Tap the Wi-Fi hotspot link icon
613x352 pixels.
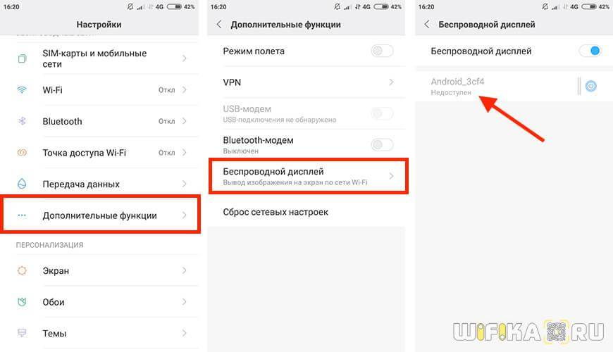(22, 152)
